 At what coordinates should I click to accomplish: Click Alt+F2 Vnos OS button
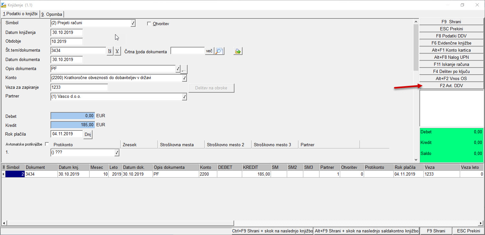point(451,78)
